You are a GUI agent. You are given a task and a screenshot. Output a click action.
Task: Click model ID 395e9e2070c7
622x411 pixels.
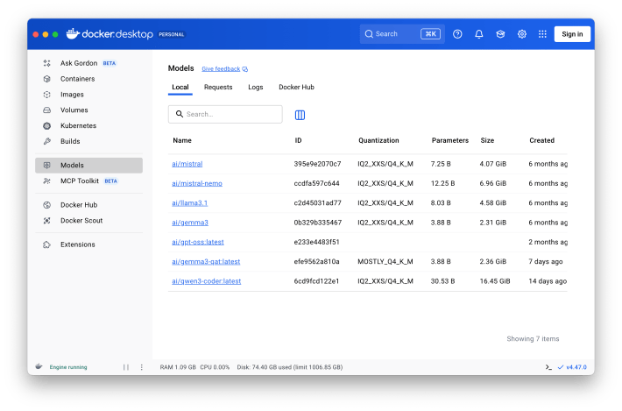[317, 164]
